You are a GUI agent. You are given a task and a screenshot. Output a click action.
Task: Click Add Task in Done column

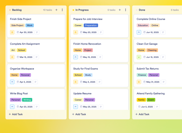[x=142, y=114]
